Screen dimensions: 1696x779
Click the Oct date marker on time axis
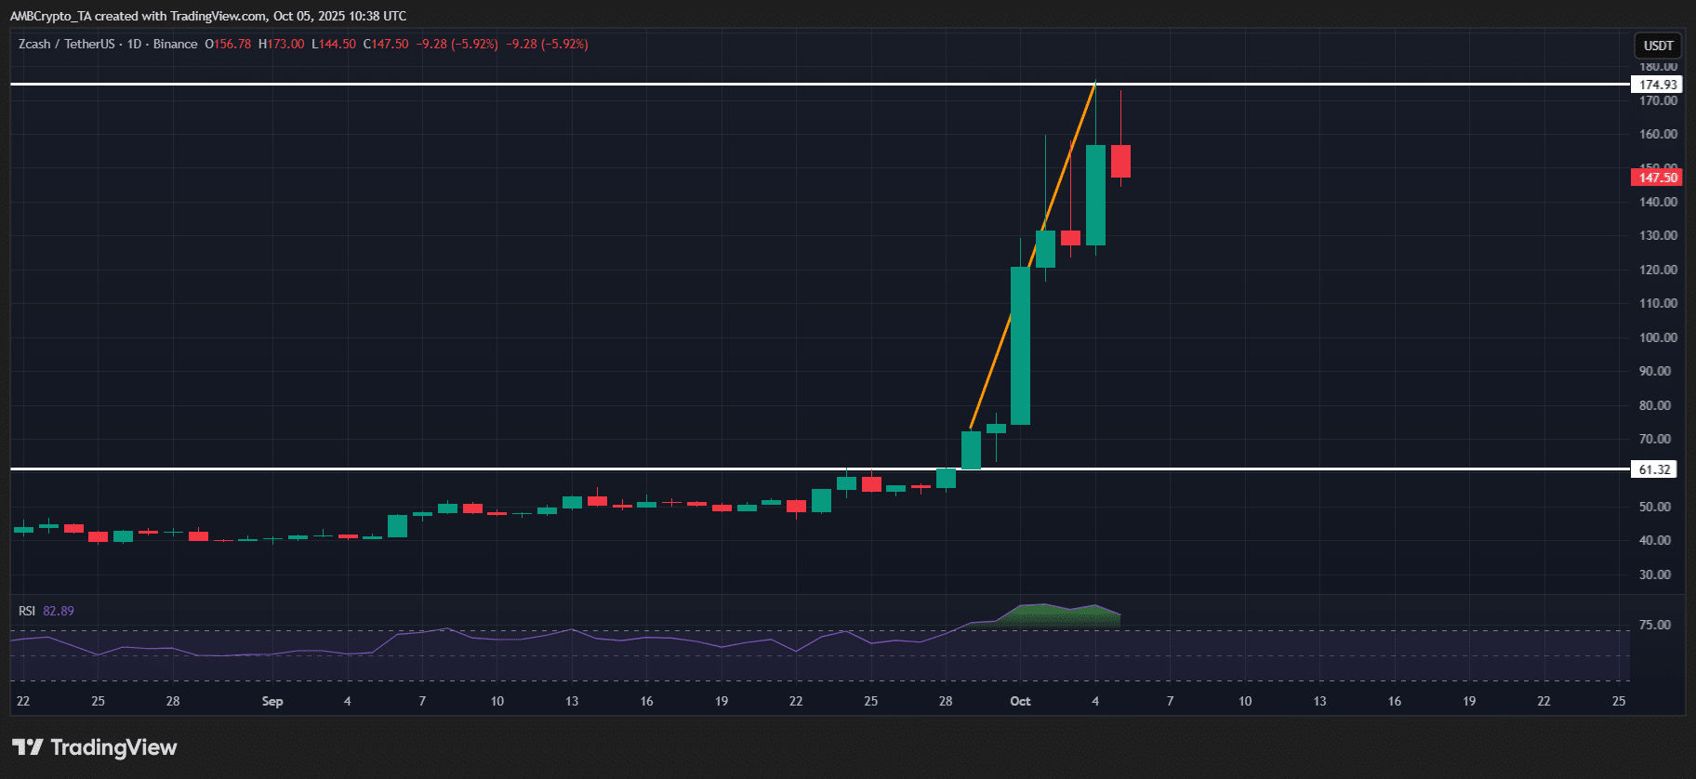1020,701
